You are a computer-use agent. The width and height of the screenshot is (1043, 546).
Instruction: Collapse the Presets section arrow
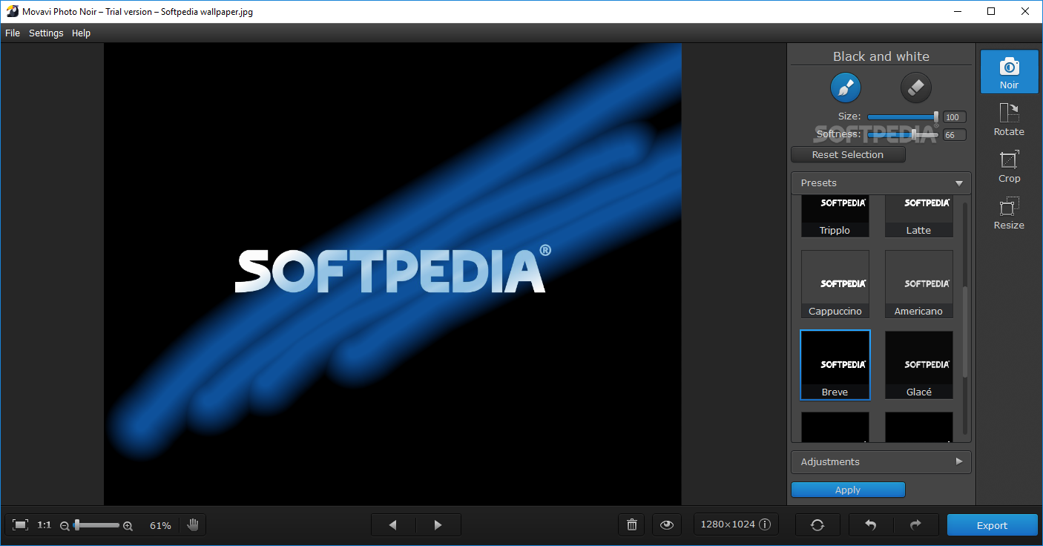coord(959,183)
